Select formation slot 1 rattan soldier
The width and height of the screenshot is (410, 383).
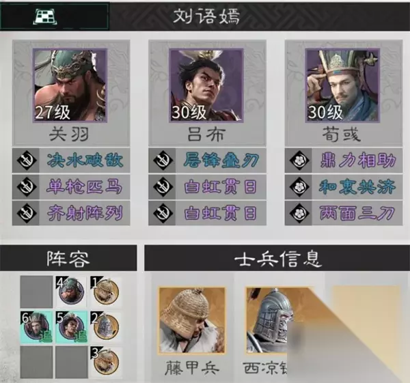106,292
